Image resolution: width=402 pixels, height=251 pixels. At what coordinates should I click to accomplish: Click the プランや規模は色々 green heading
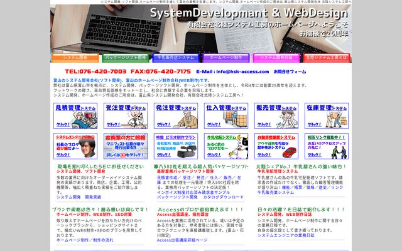coord(100,210)
